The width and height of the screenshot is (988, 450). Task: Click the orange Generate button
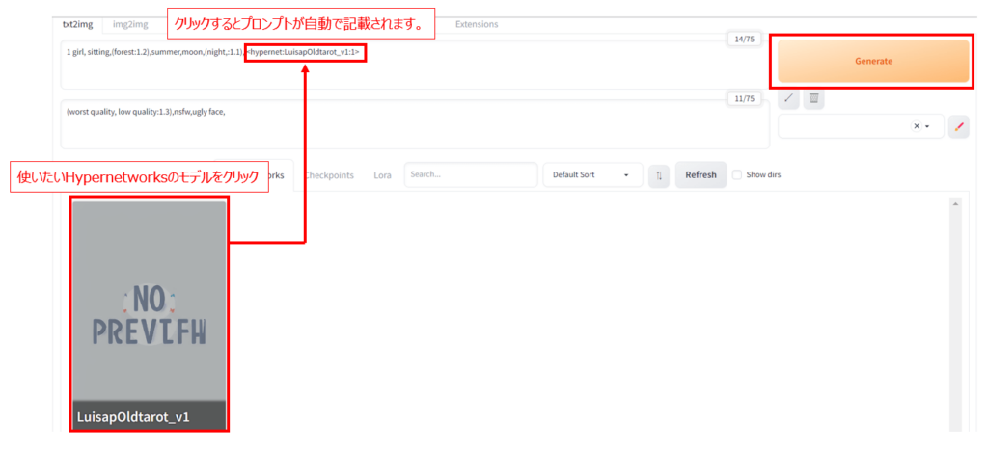tap(872, 61)
